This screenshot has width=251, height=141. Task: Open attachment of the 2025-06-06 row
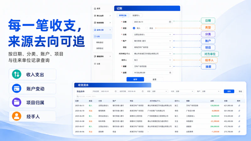point(239,132)
